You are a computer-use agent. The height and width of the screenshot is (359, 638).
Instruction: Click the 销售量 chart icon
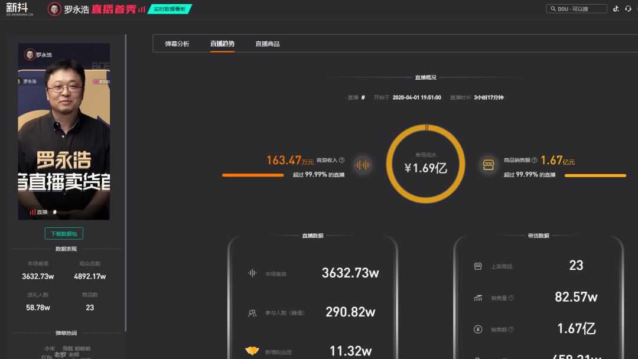point(478,298)
